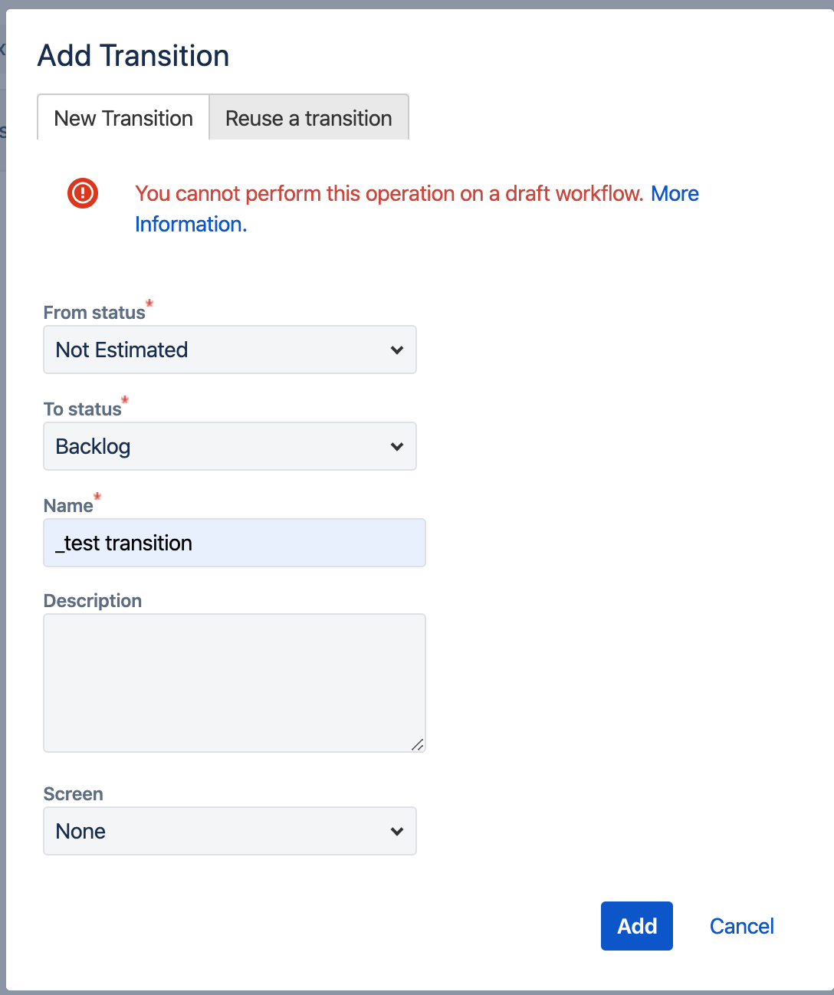
Task: Click the To status field label
Action: 83,409
